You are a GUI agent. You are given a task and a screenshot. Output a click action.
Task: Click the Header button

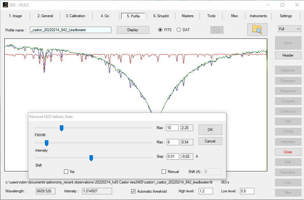tap(288, 55)
